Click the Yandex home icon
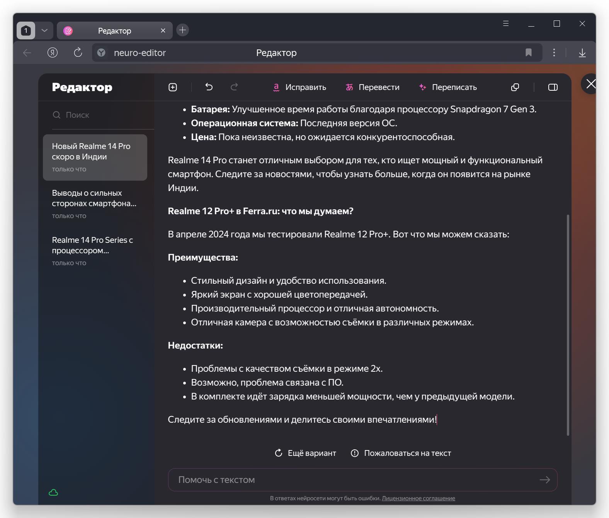 coord(53,52)
